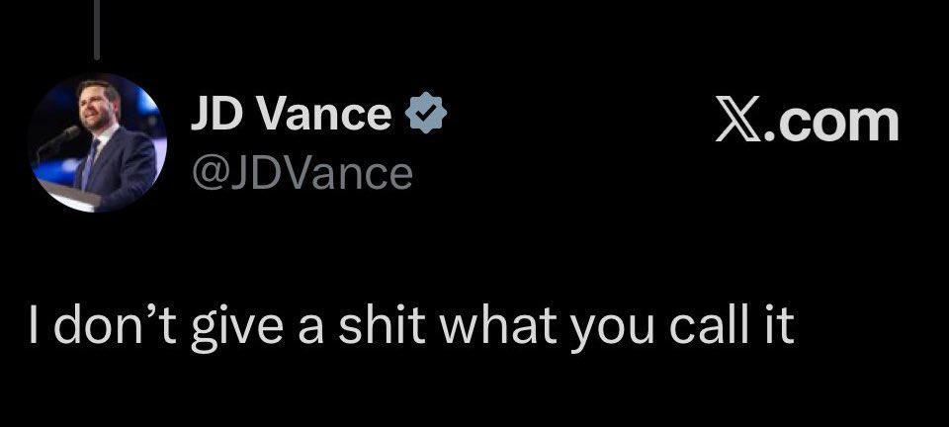
Task: Click the X.com watermark text
Action: pyautogui.click(x=807, y=123)
